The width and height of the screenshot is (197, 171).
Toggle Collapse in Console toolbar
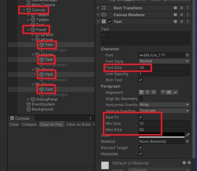click(x=29, y=124)
